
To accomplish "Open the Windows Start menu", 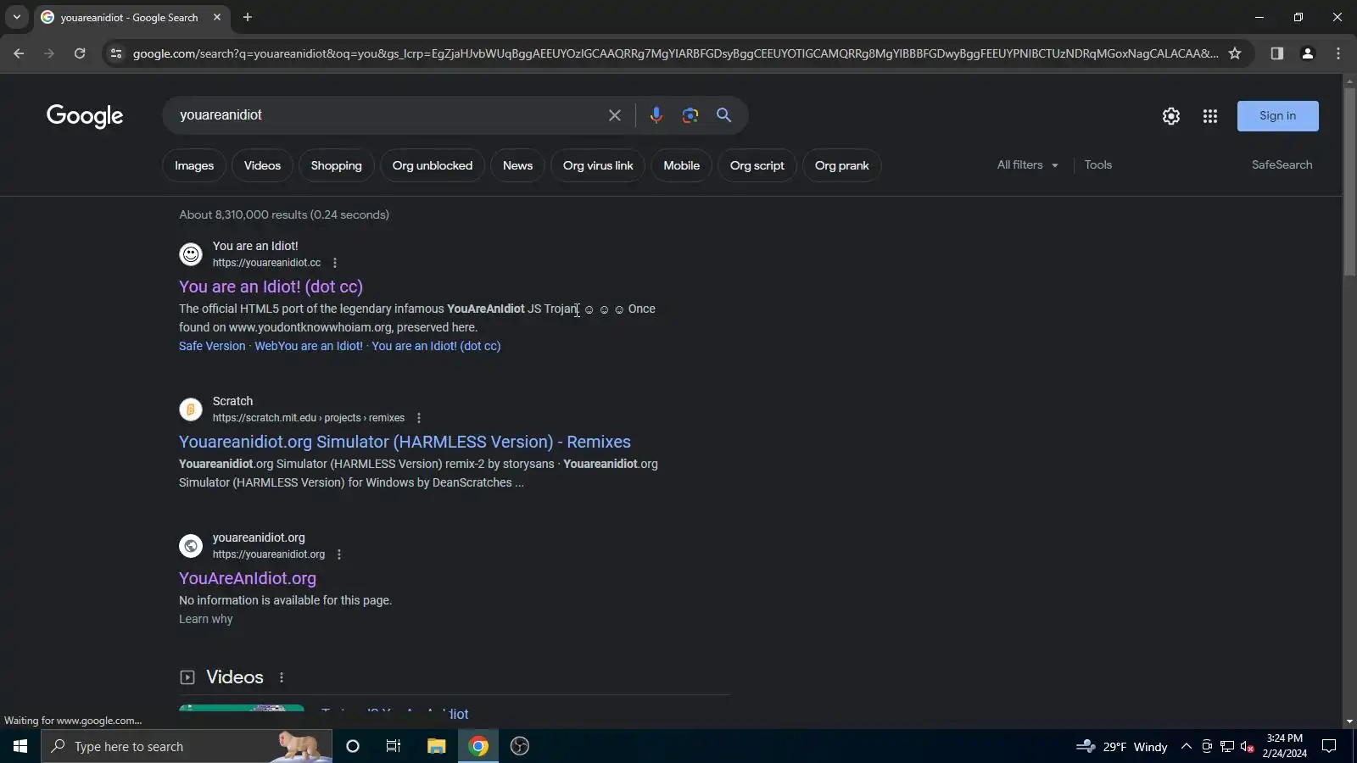I will point(20,746).
